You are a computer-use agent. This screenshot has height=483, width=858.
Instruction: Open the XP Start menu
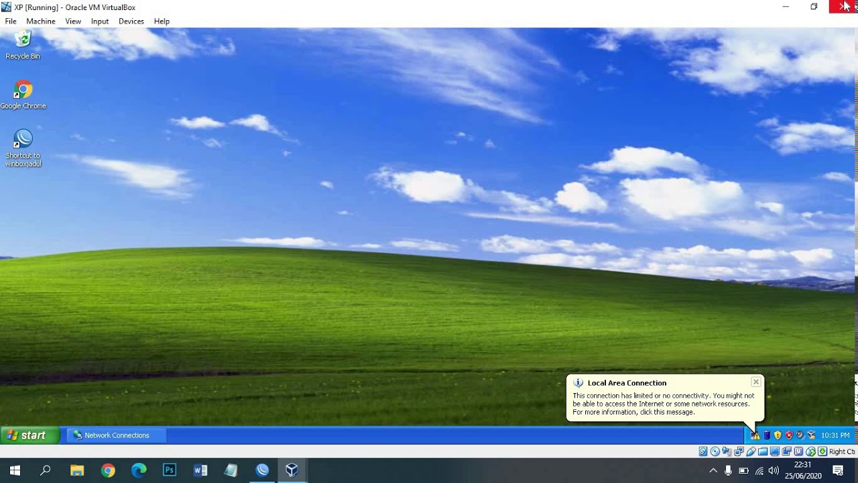click(30, 435)
